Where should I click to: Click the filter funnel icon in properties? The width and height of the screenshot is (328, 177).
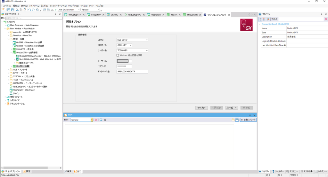click(x=268, y=19)
